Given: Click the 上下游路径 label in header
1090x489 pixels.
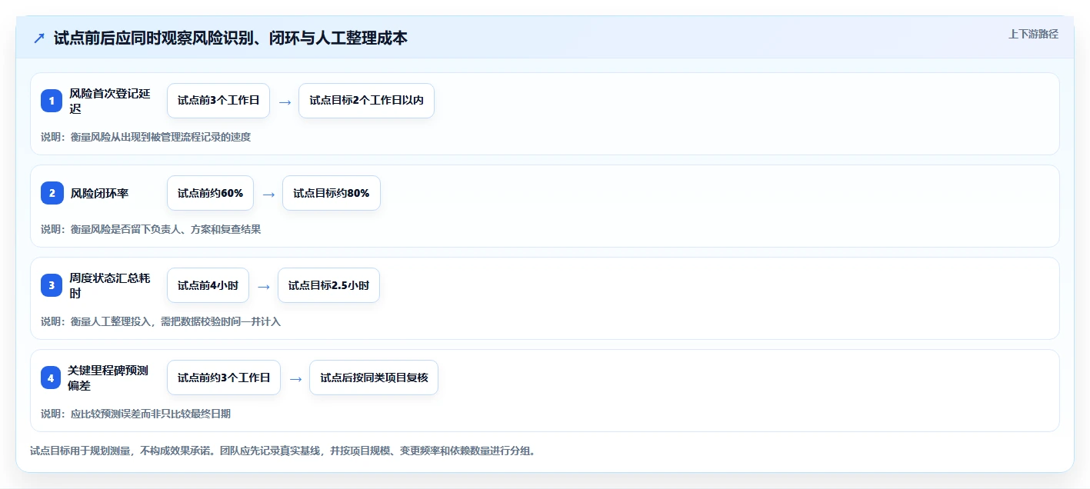Looking at the screenshot, I should [x=1033, y=34].
